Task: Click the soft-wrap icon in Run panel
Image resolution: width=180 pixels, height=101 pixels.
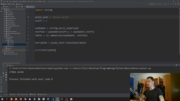Action: [x=6, y=72]
